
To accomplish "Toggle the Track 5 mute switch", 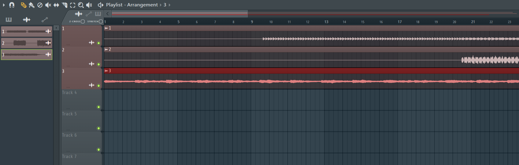I will [98, 128].
